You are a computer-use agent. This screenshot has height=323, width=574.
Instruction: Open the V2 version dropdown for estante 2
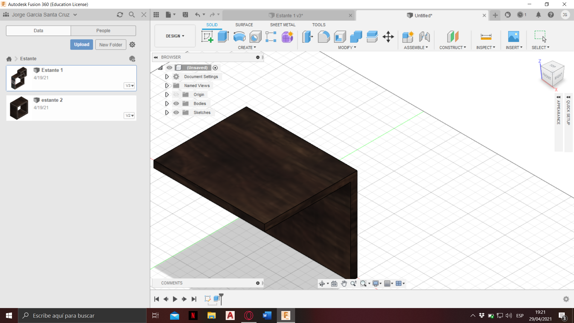point(129,115)
